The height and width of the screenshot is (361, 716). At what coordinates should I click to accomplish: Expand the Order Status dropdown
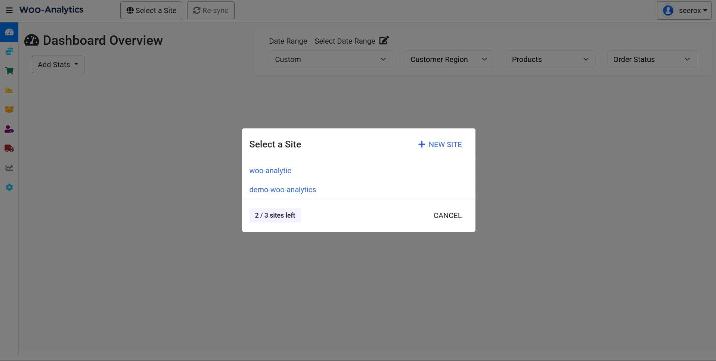point(651,59)
